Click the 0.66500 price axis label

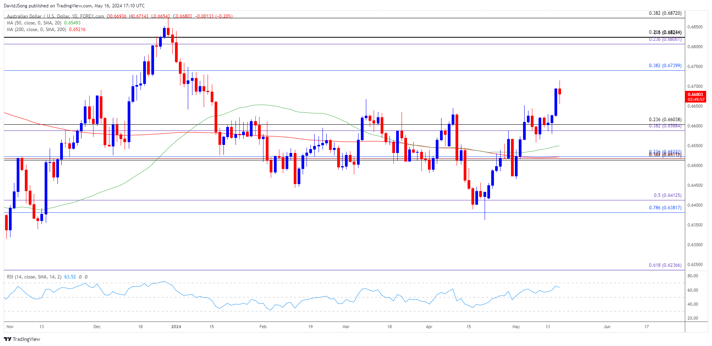pyautogui.click(x=695, y=106)
